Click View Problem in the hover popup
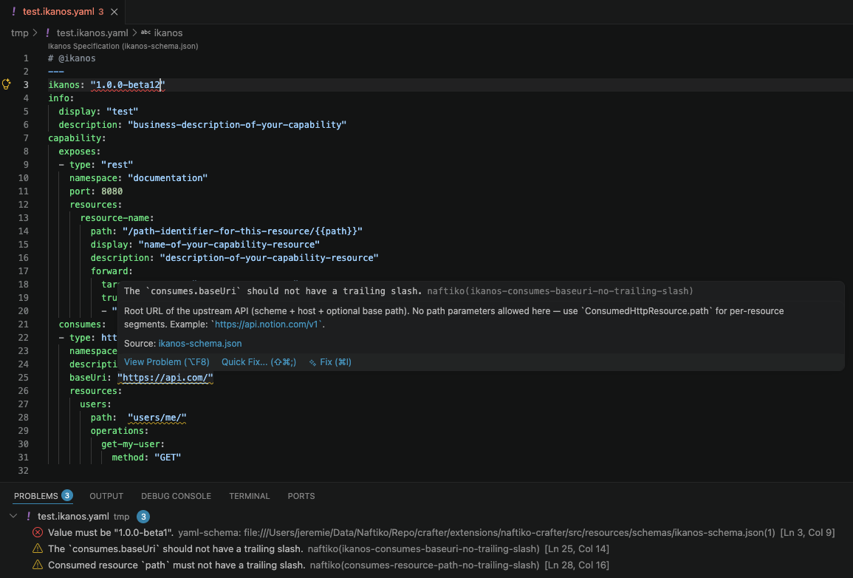This screenshot has height=578, width=853. tap(166, 362)
